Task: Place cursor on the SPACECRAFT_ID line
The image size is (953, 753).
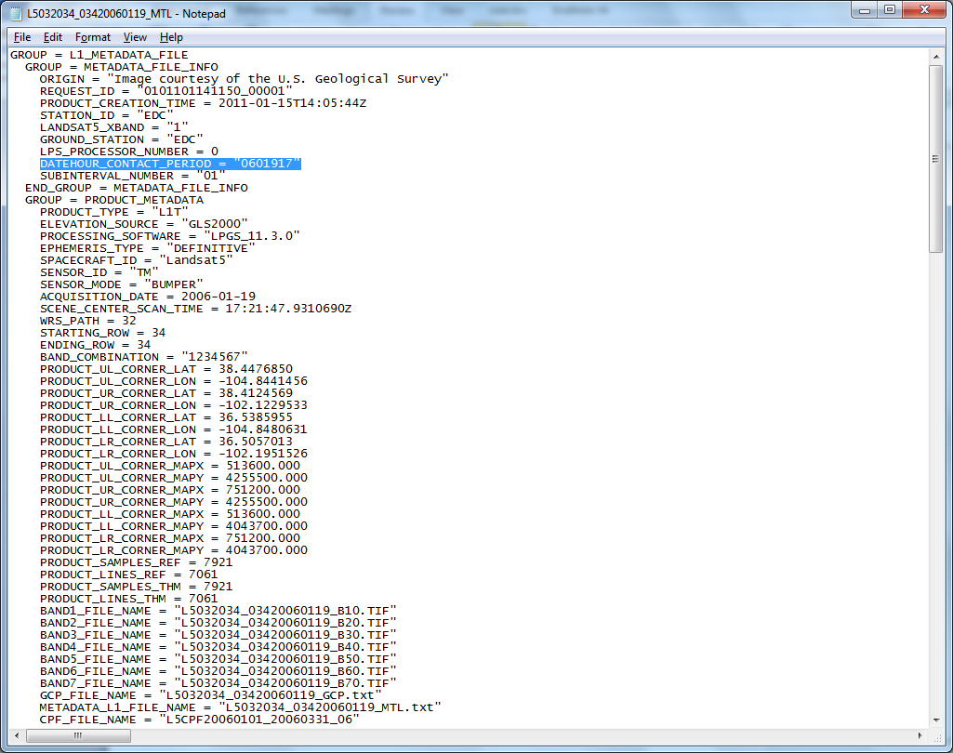Action: coord(136,260)
